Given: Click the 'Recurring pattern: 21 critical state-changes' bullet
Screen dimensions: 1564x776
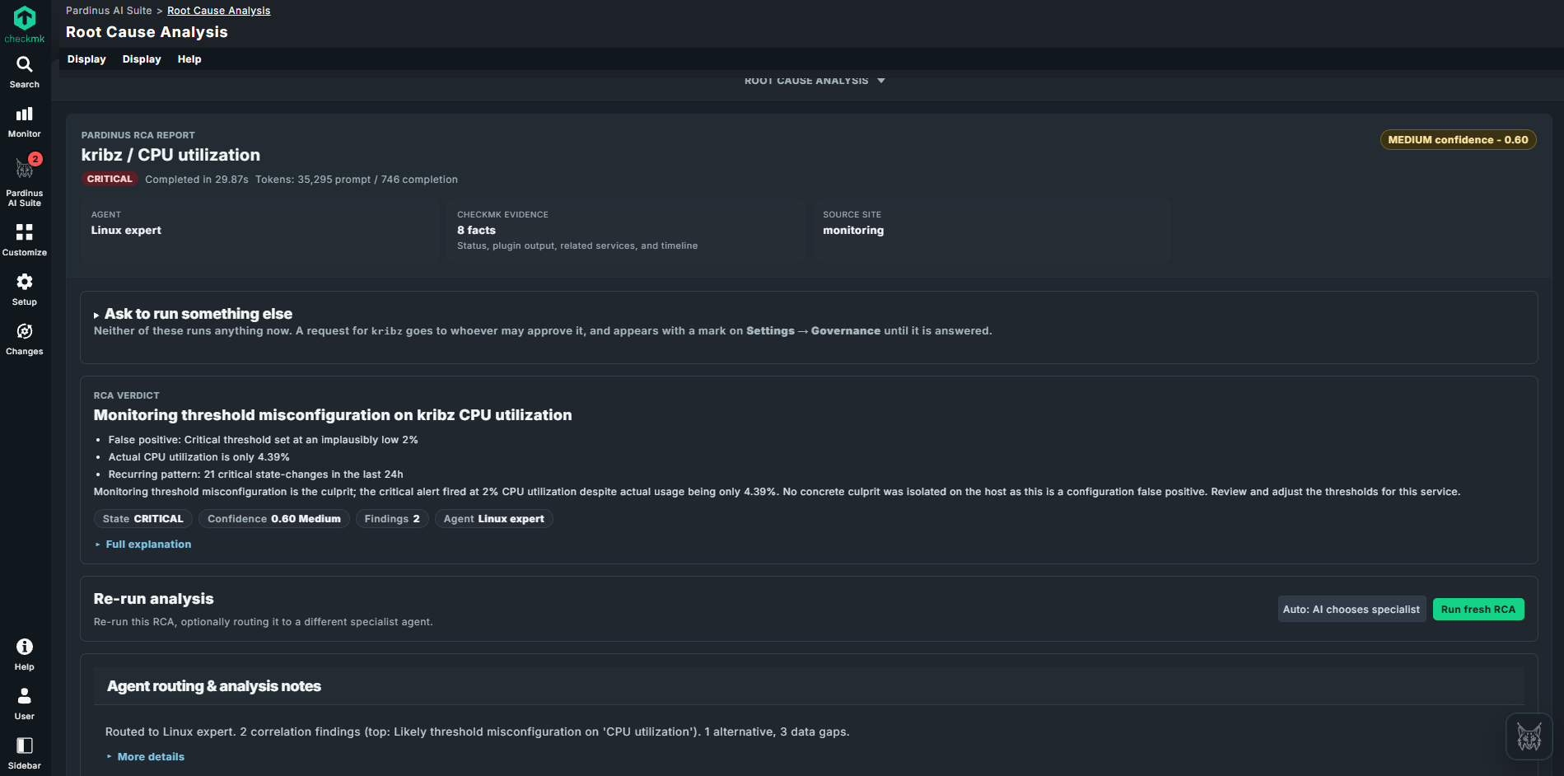Looking at the screenshot, I should point(256,474).
